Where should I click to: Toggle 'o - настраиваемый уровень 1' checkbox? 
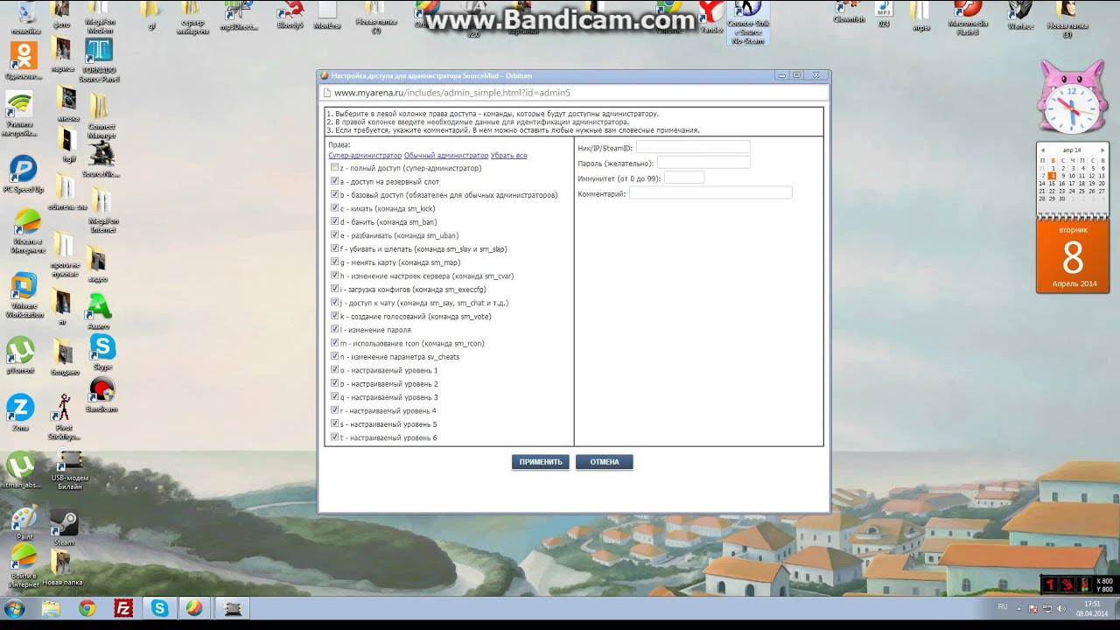click(x=334, y=369)
